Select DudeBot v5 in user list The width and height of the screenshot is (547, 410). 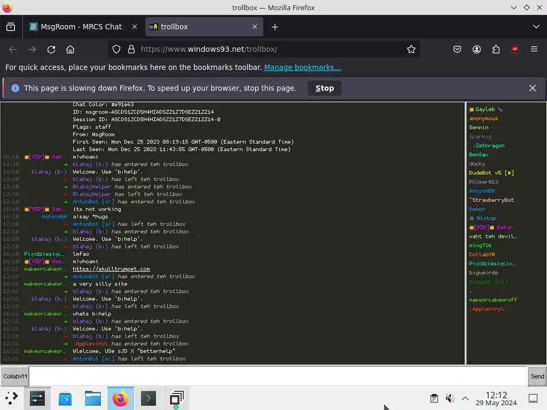tap(491, 173)
